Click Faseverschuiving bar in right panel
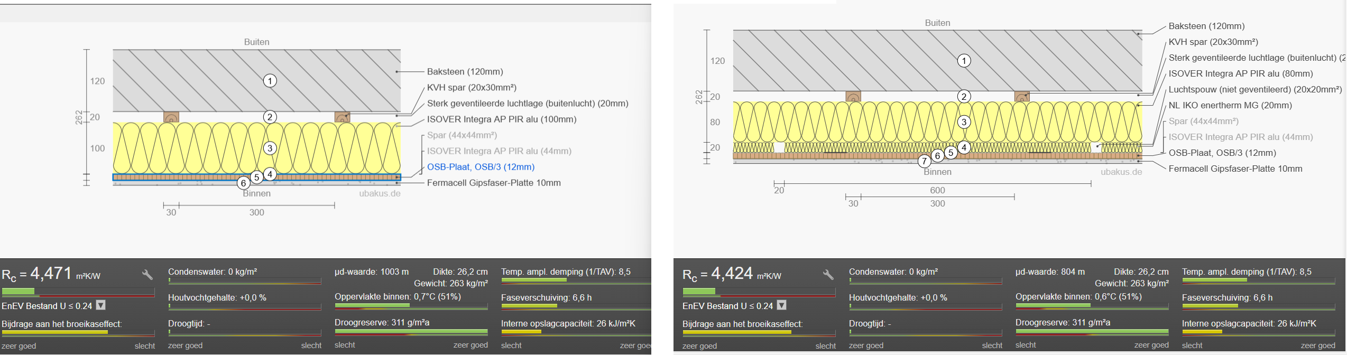The width and height of the screenshot is (1347, 355). (1260, 306)
